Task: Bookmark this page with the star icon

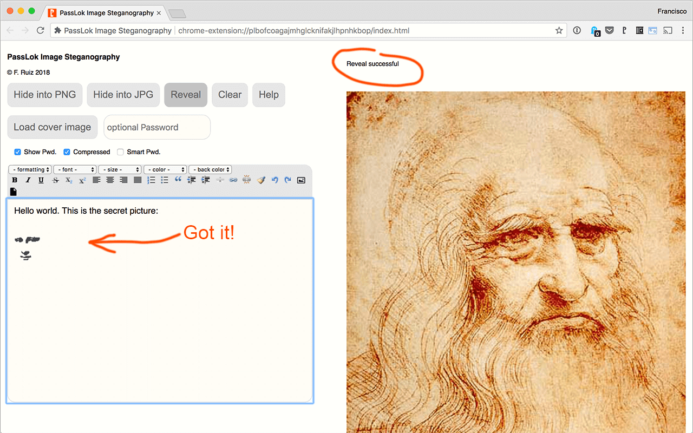Action: (x=559, y=30)
